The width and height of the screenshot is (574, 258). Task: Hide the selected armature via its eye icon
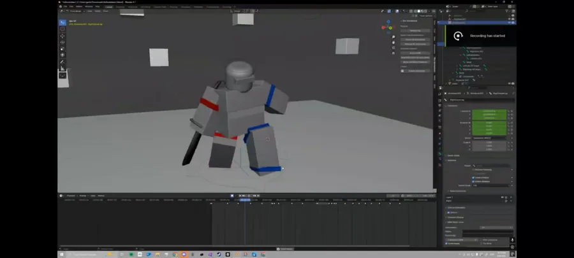[510, 23]
